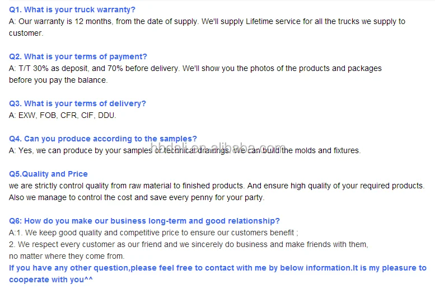This screenshot has width=435, height=294.
Task: Click the answer mentioning 12 months warranty
Action: coord(207,22)
